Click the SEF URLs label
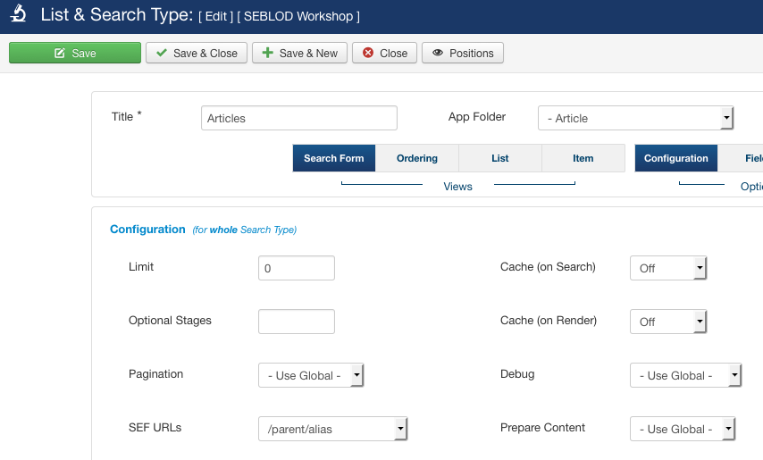This screenshot has width=763, height=460. (x=155, y=428)
